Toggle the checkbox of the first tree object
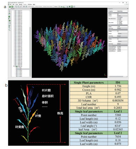 coord(15,11)
